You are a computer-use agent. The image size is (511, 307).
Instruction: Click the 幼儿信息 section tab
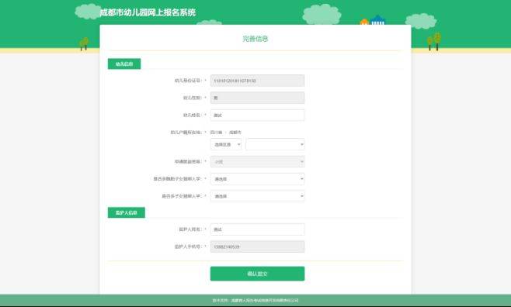click(x=124, y=64)
